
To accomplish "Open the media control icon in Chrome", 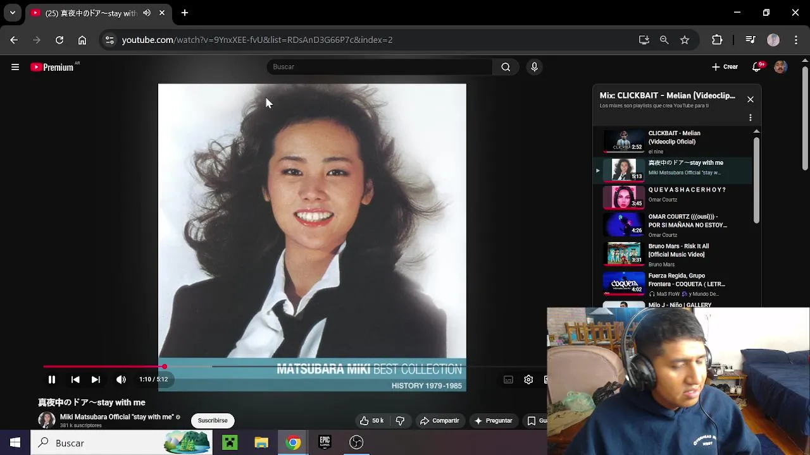I will [x=751, y=40].
